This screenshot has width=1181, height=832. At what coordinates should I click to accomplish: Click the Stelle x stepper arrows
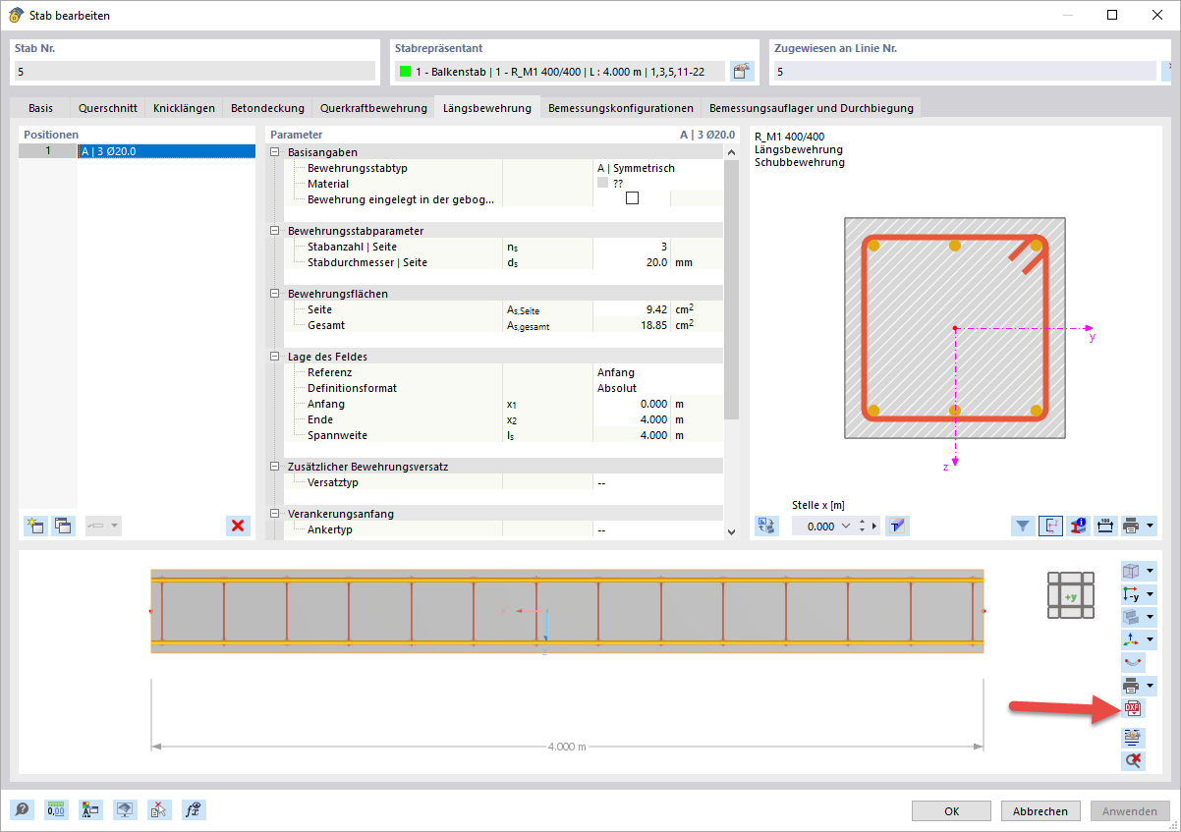pos(863,527)
